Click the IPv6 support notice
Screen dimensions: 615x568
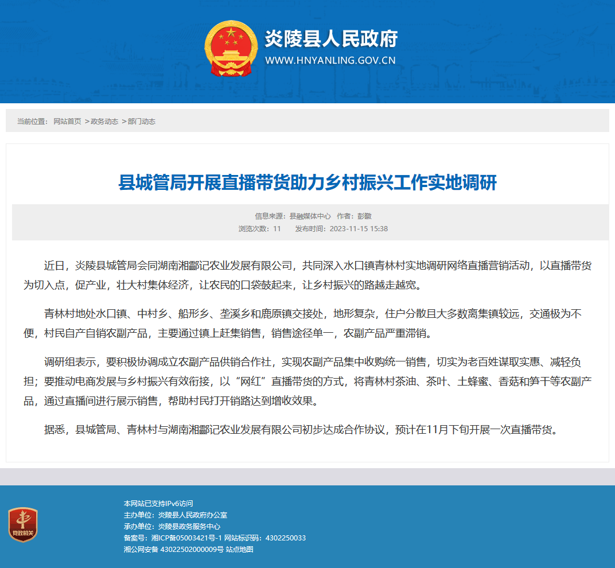pyautogui.click(x=158, y=503)
